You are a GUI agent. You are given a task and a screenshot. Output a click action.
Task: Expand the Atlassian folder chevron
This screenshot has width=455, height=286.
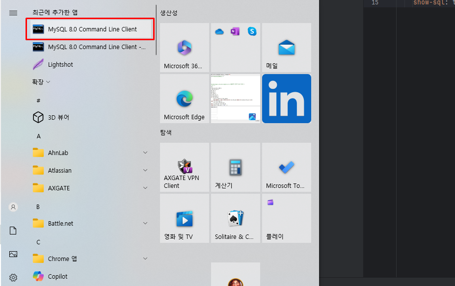click(145, 170)
